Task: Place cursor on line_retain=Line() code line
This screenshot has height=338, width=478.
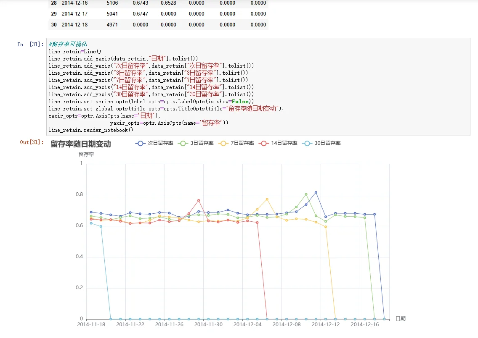Action: [x=75, y=51]
